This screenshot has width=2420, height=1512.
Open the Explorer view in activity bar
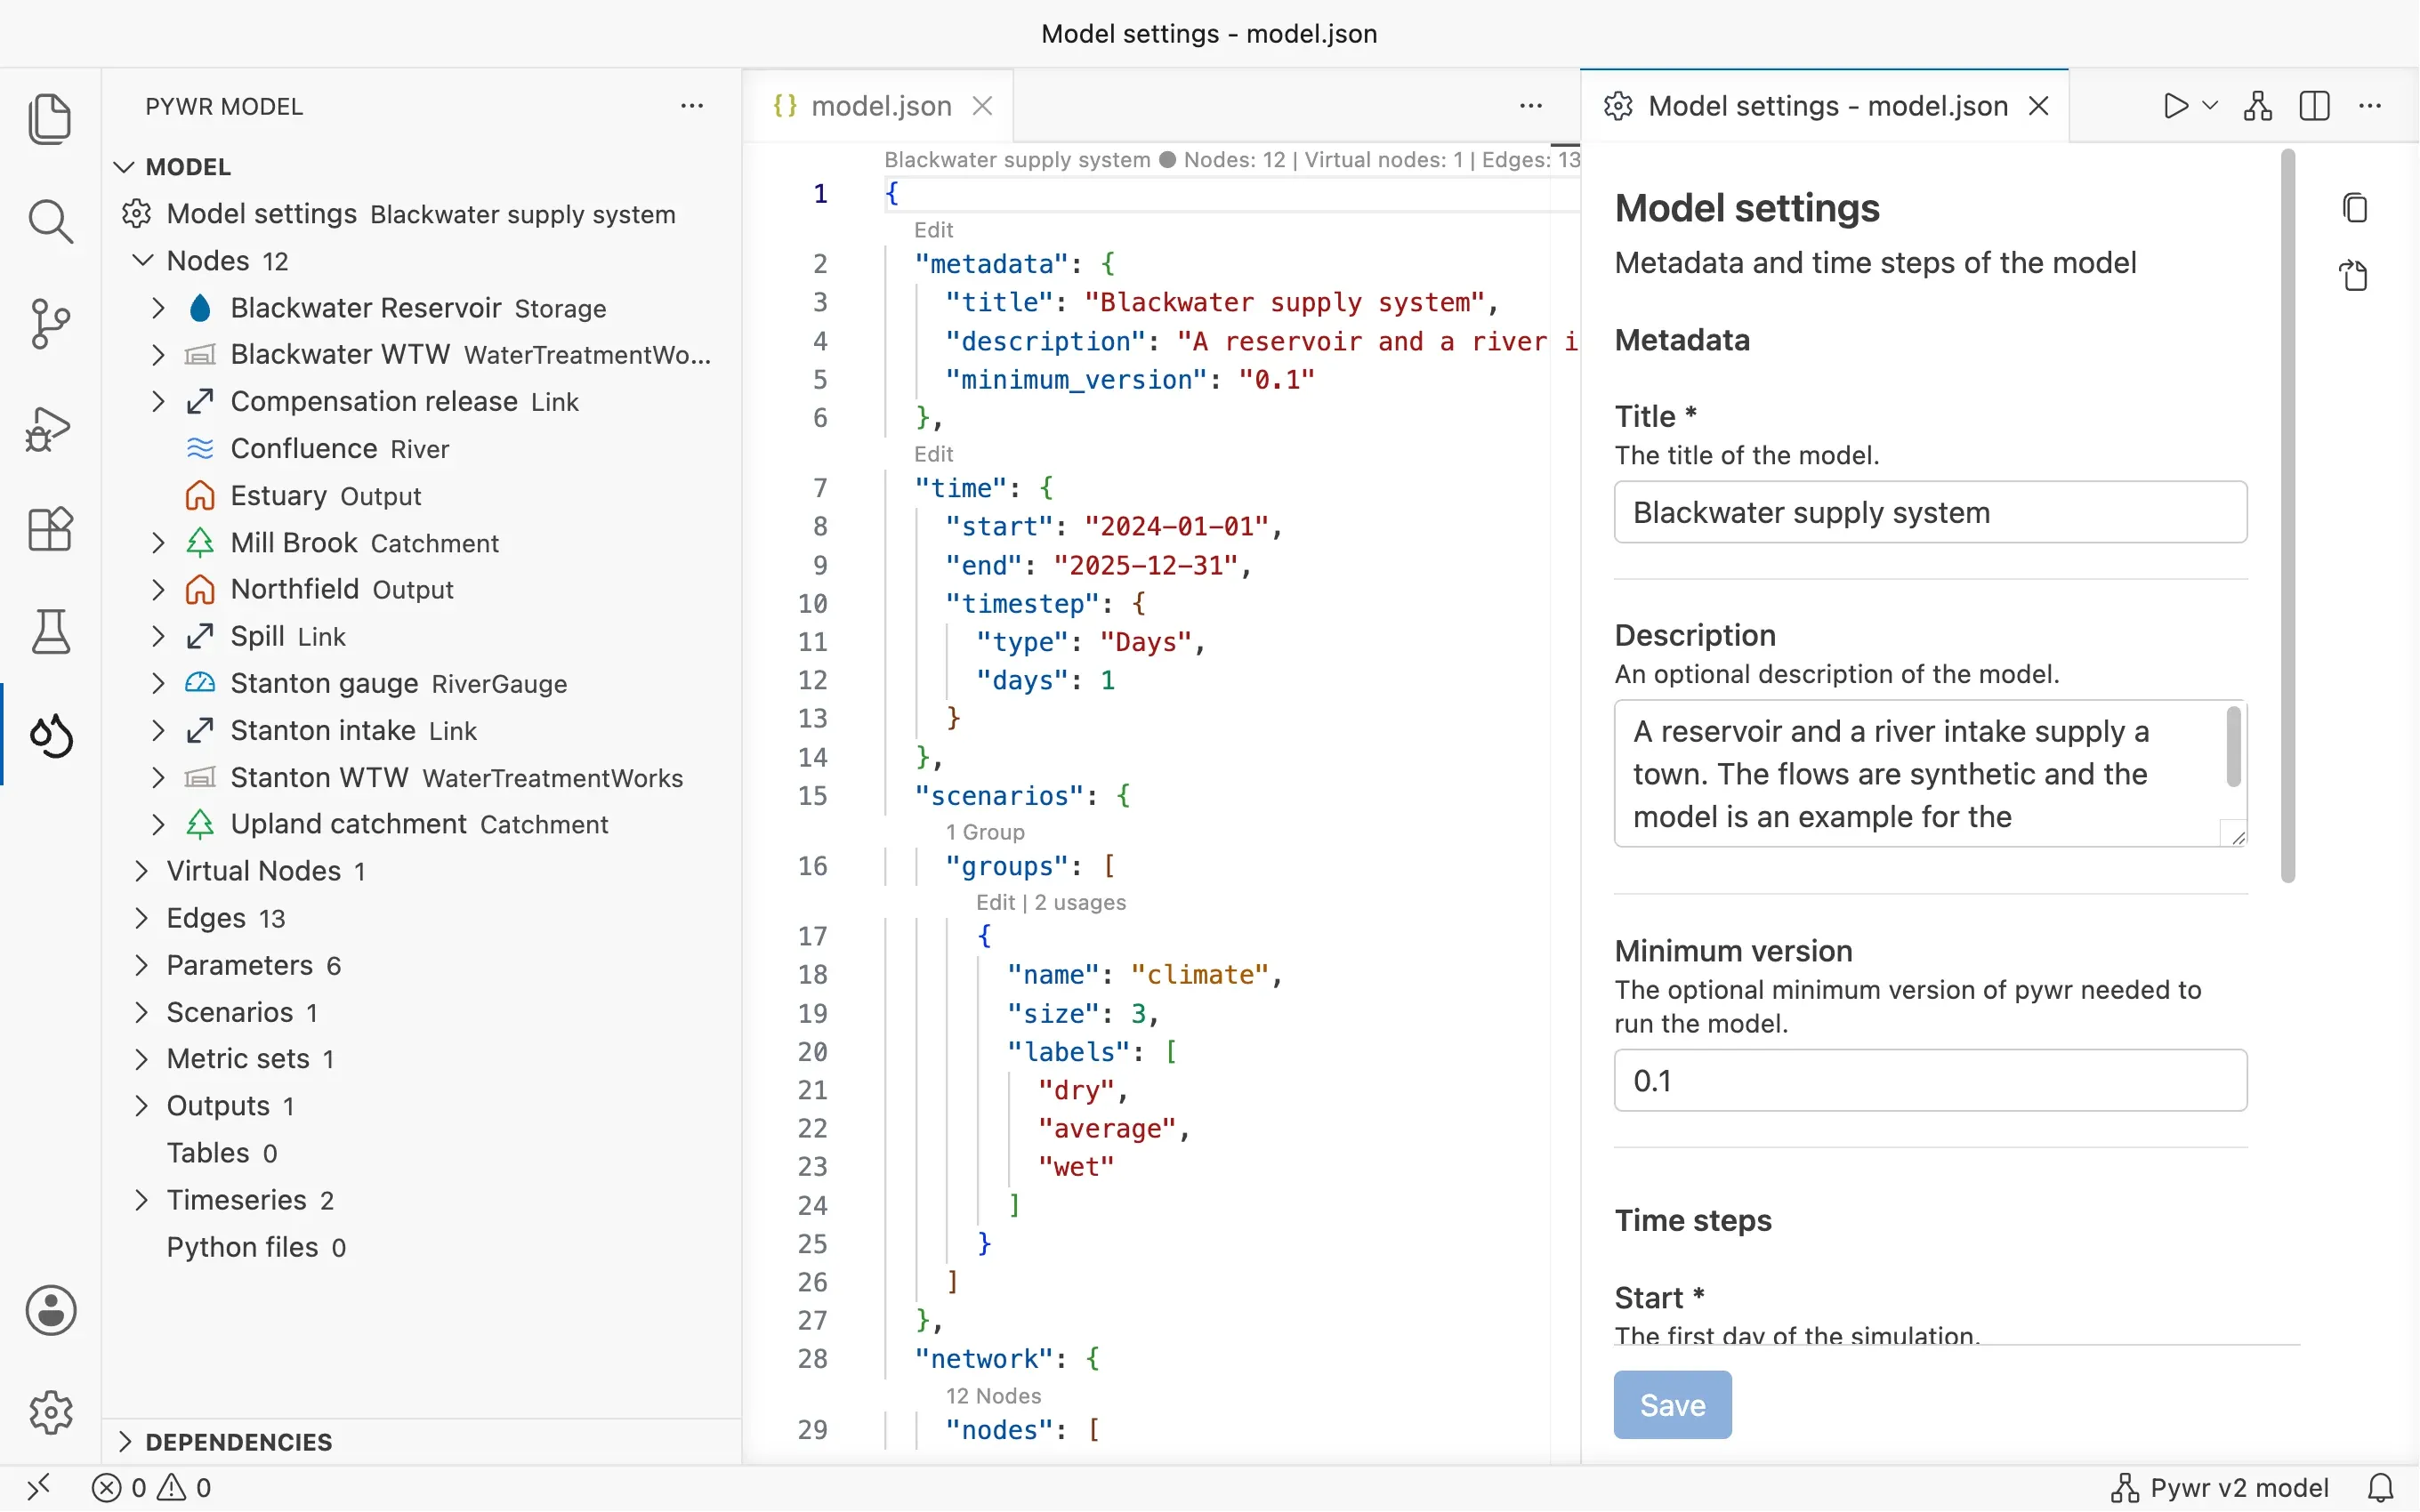pyautogui.click(x=50, y=119)
